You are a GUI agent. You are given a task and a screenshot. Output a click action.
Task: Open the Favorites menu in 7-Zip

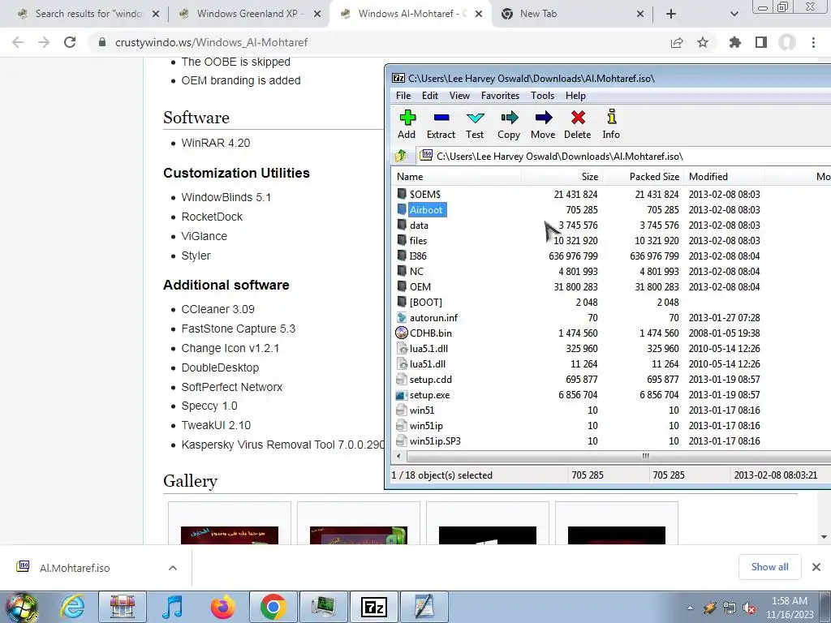[x=500, y=96]
